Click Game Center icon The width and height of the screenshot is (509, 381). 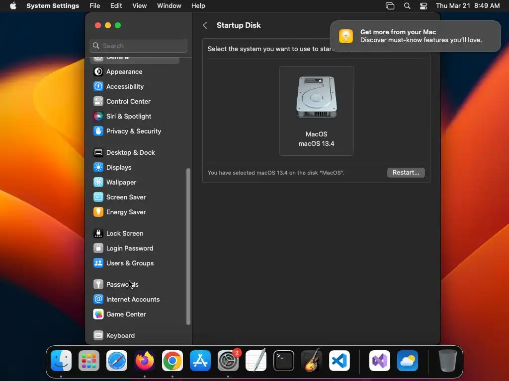pyautogui.click(x=98, y=314)
